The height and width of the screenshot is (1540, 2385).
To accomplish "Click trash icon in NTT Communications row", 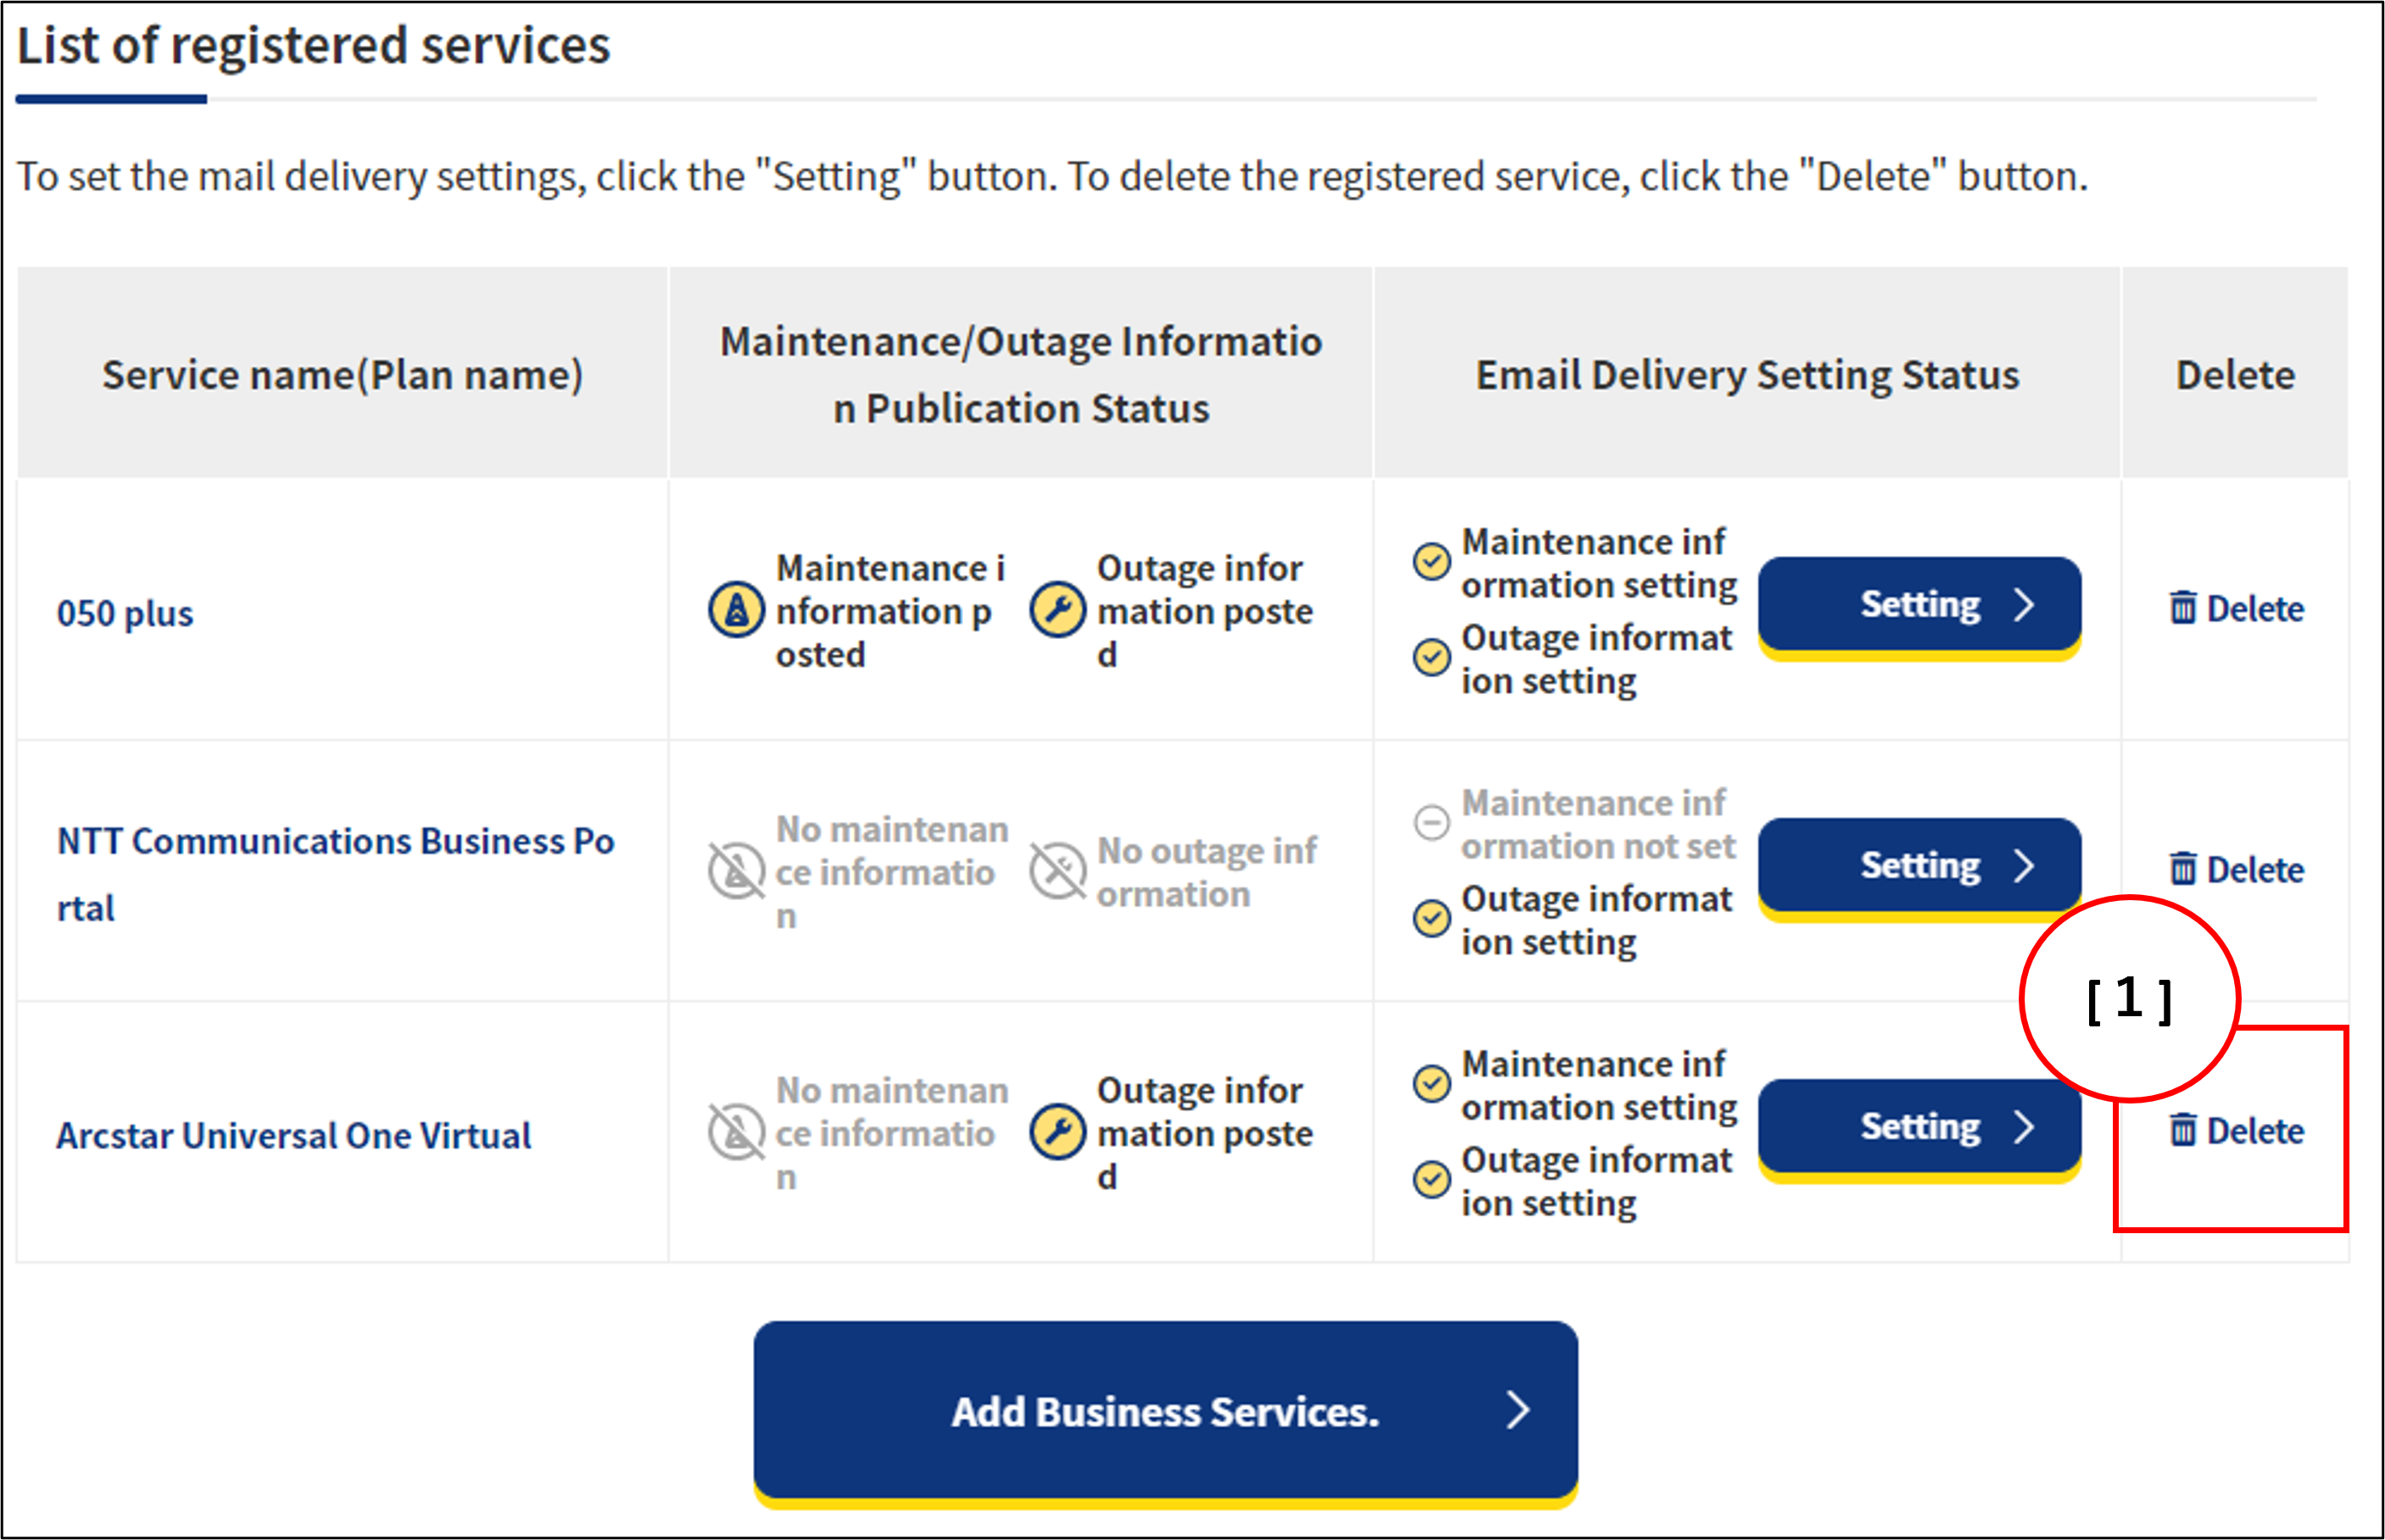I will [2182, 868].
